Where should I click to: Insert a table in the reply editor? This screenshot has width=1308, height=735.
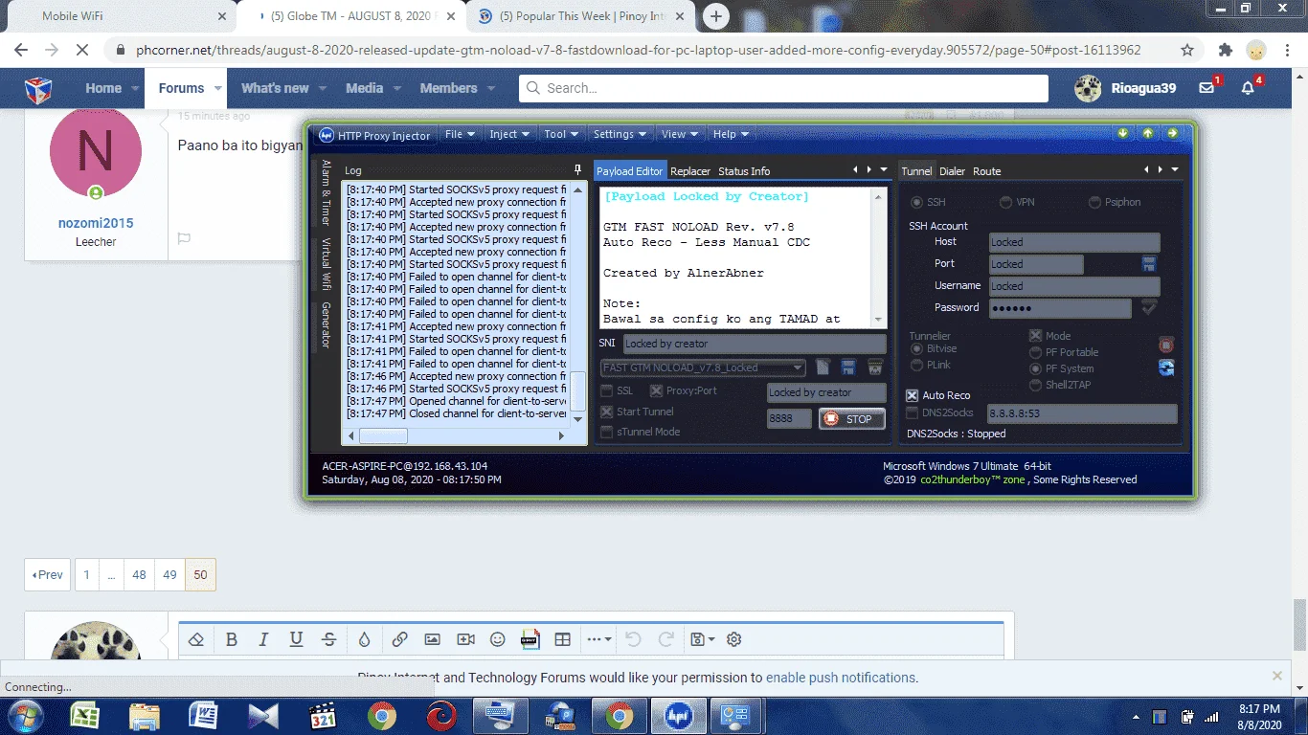point(563,639)
